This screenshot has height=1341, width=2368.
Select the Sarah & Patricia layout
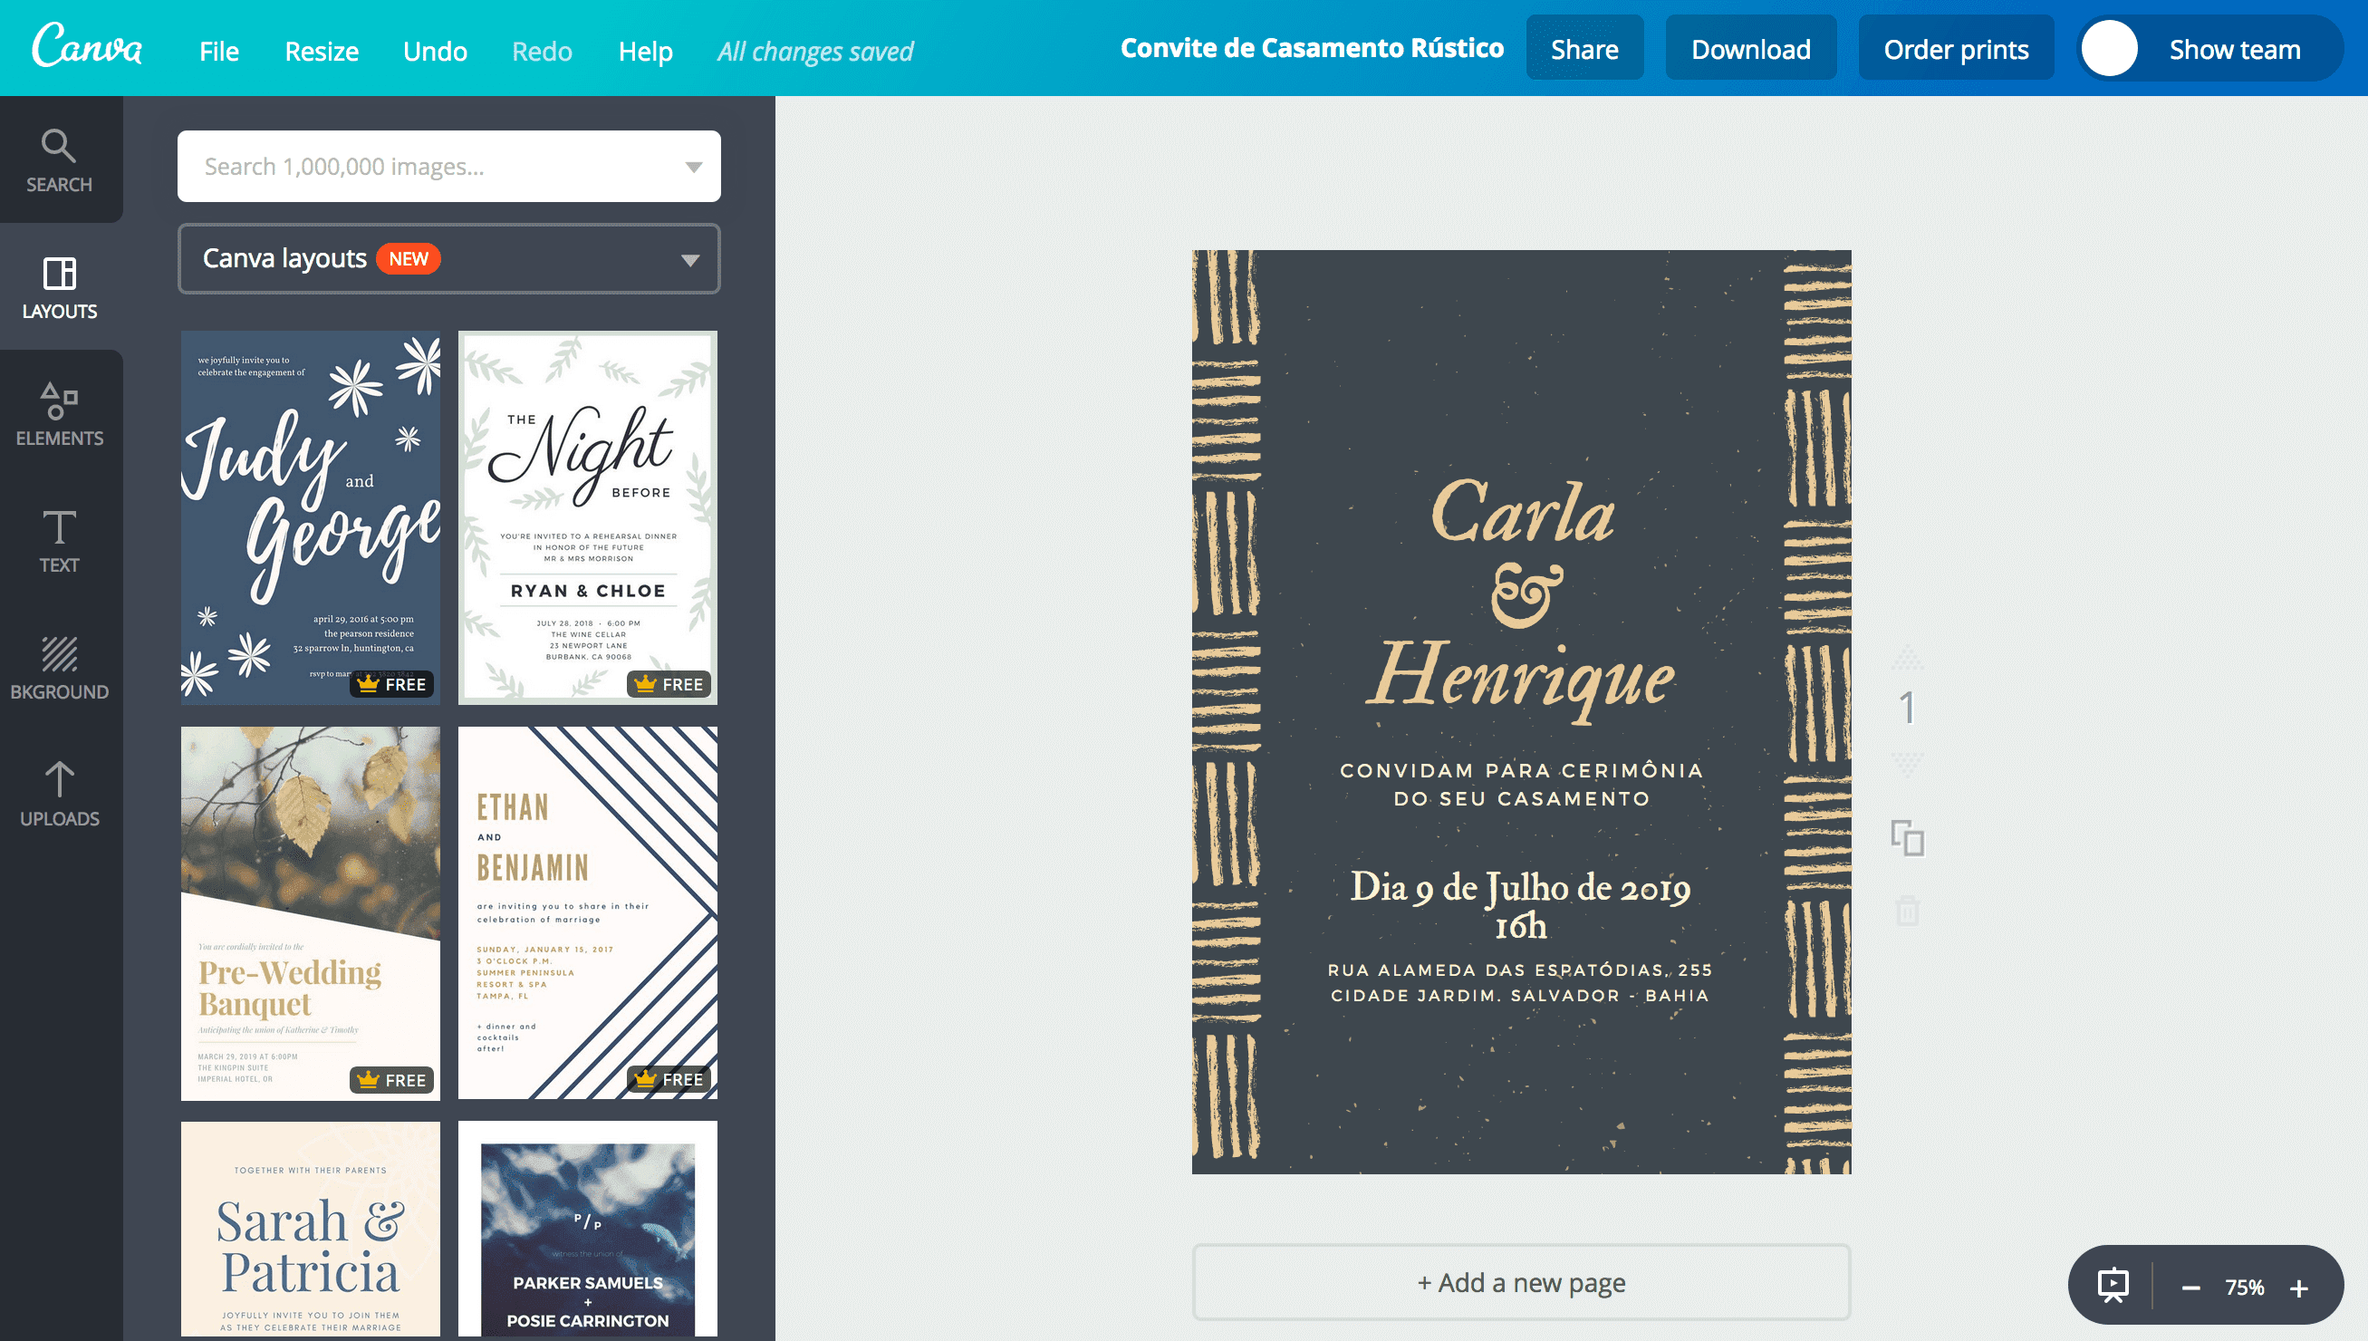311,1229
